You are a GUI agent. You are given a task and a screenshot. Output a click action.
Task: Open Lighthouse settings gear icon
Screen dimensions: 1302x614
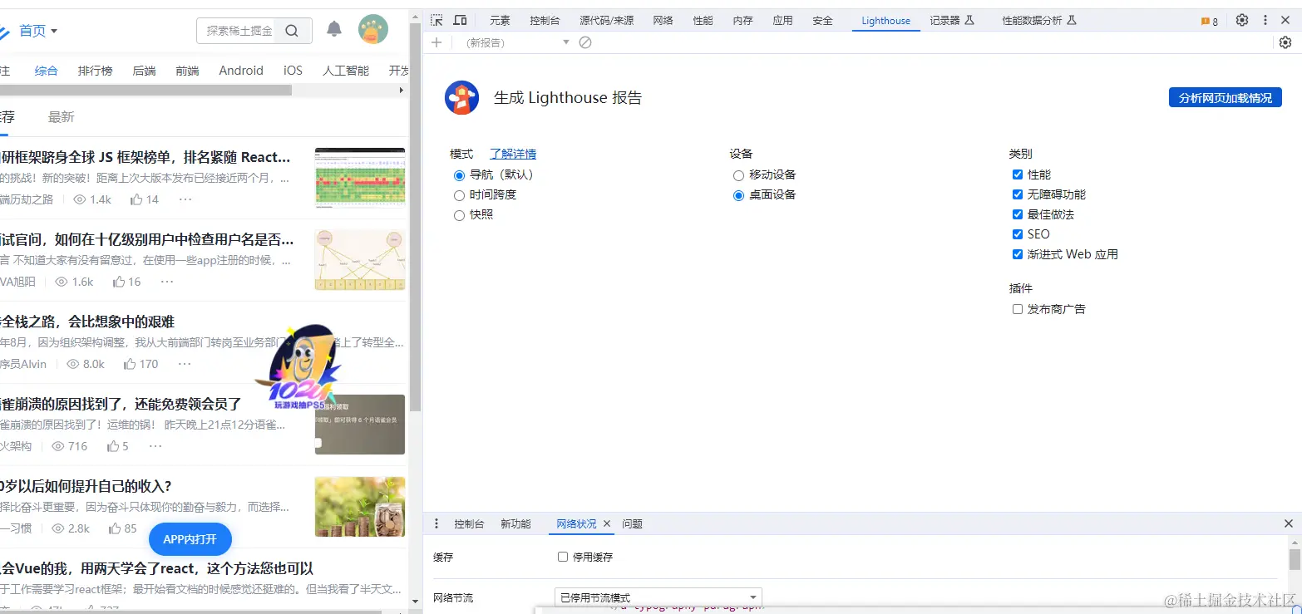[x=1285, y=42]
